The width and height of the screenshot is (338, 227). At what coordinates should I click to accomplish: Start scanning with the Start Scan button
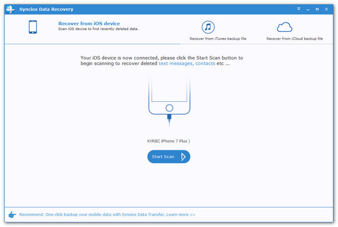pyautogui.click(x=169, y=157)
